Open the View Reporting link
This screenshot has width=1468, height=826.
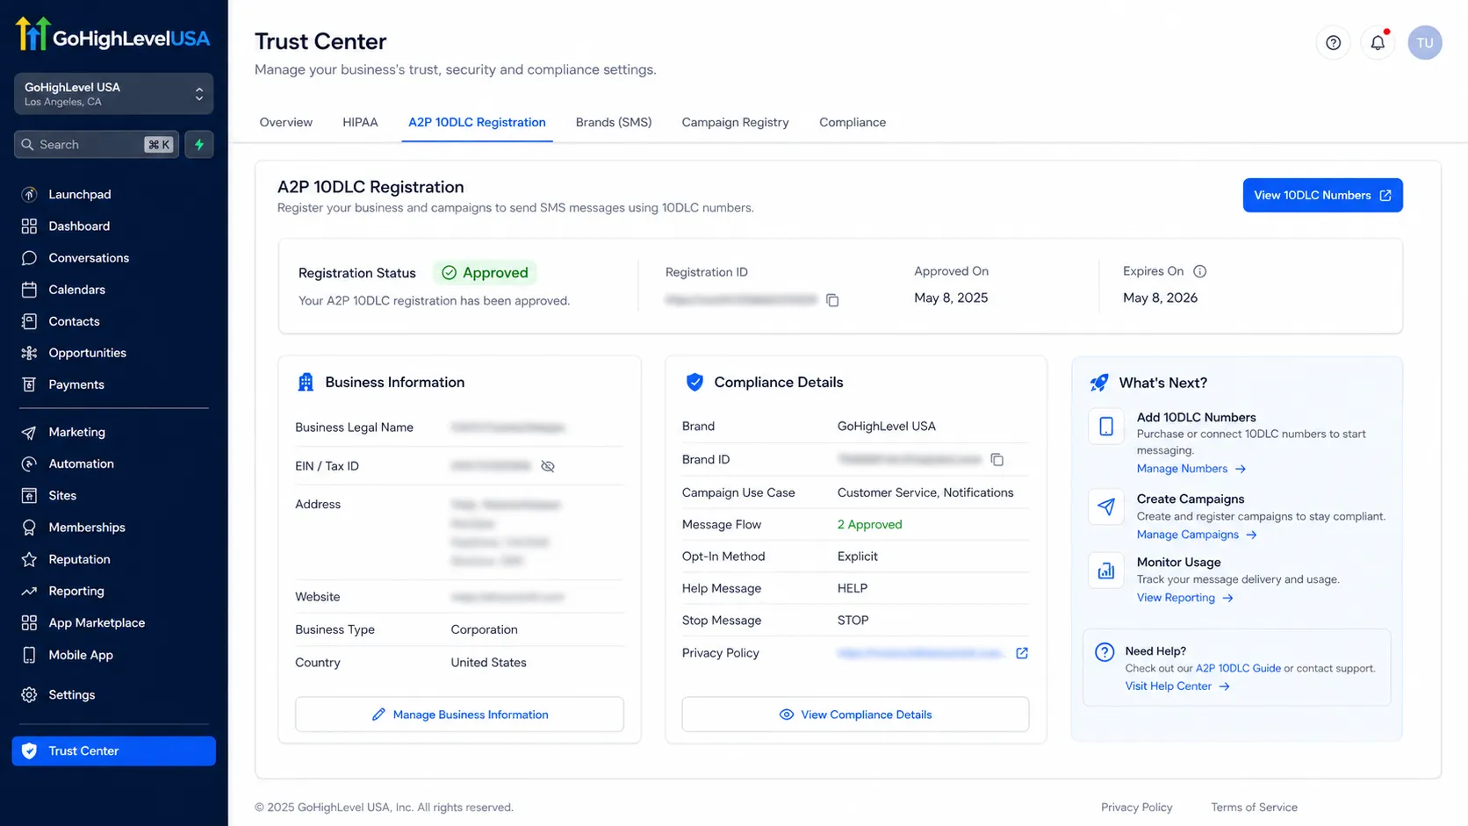1185,598
